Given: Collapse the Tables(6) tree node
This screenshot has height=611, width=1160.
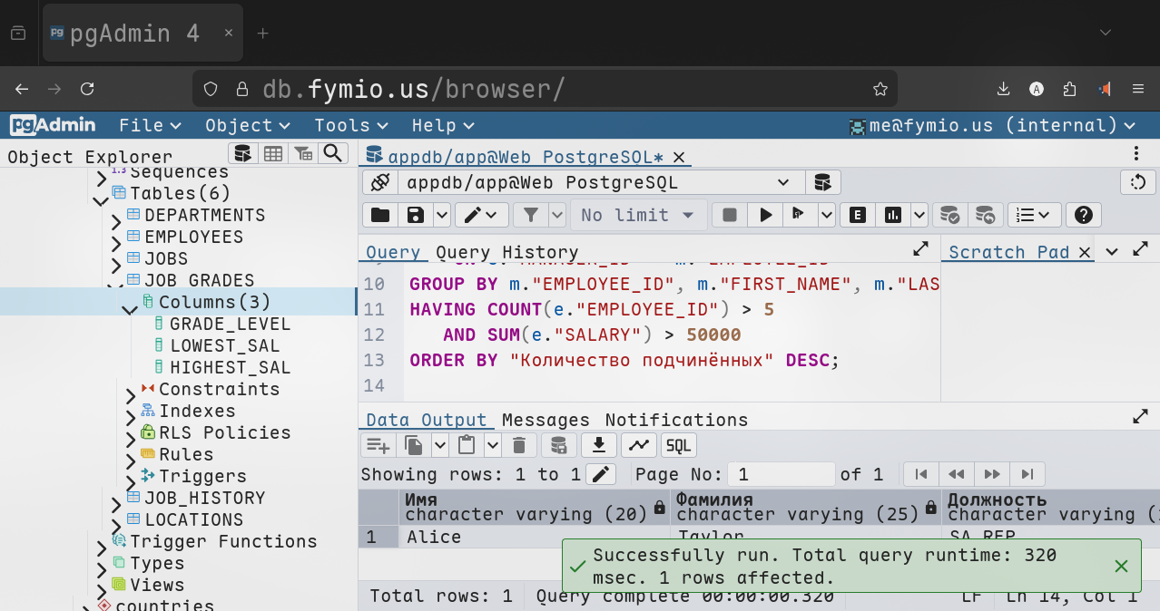Looking at the screenshot, I should pos(100,200).
